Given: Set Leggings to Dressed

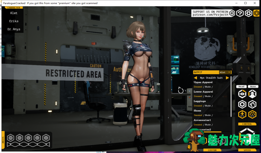Looking at the screenshot, I should 198,106.
